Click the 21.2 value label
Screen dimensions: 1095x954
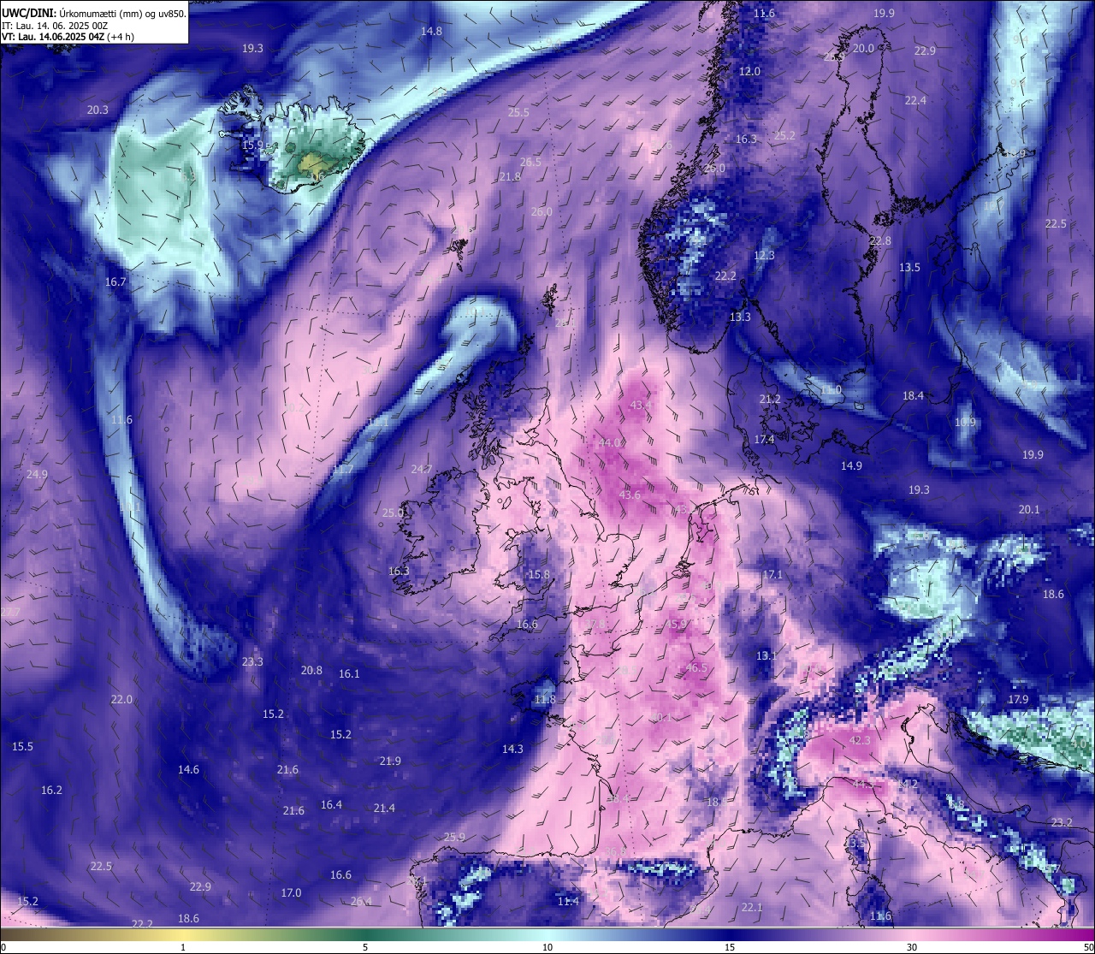[x=770, y=399]
